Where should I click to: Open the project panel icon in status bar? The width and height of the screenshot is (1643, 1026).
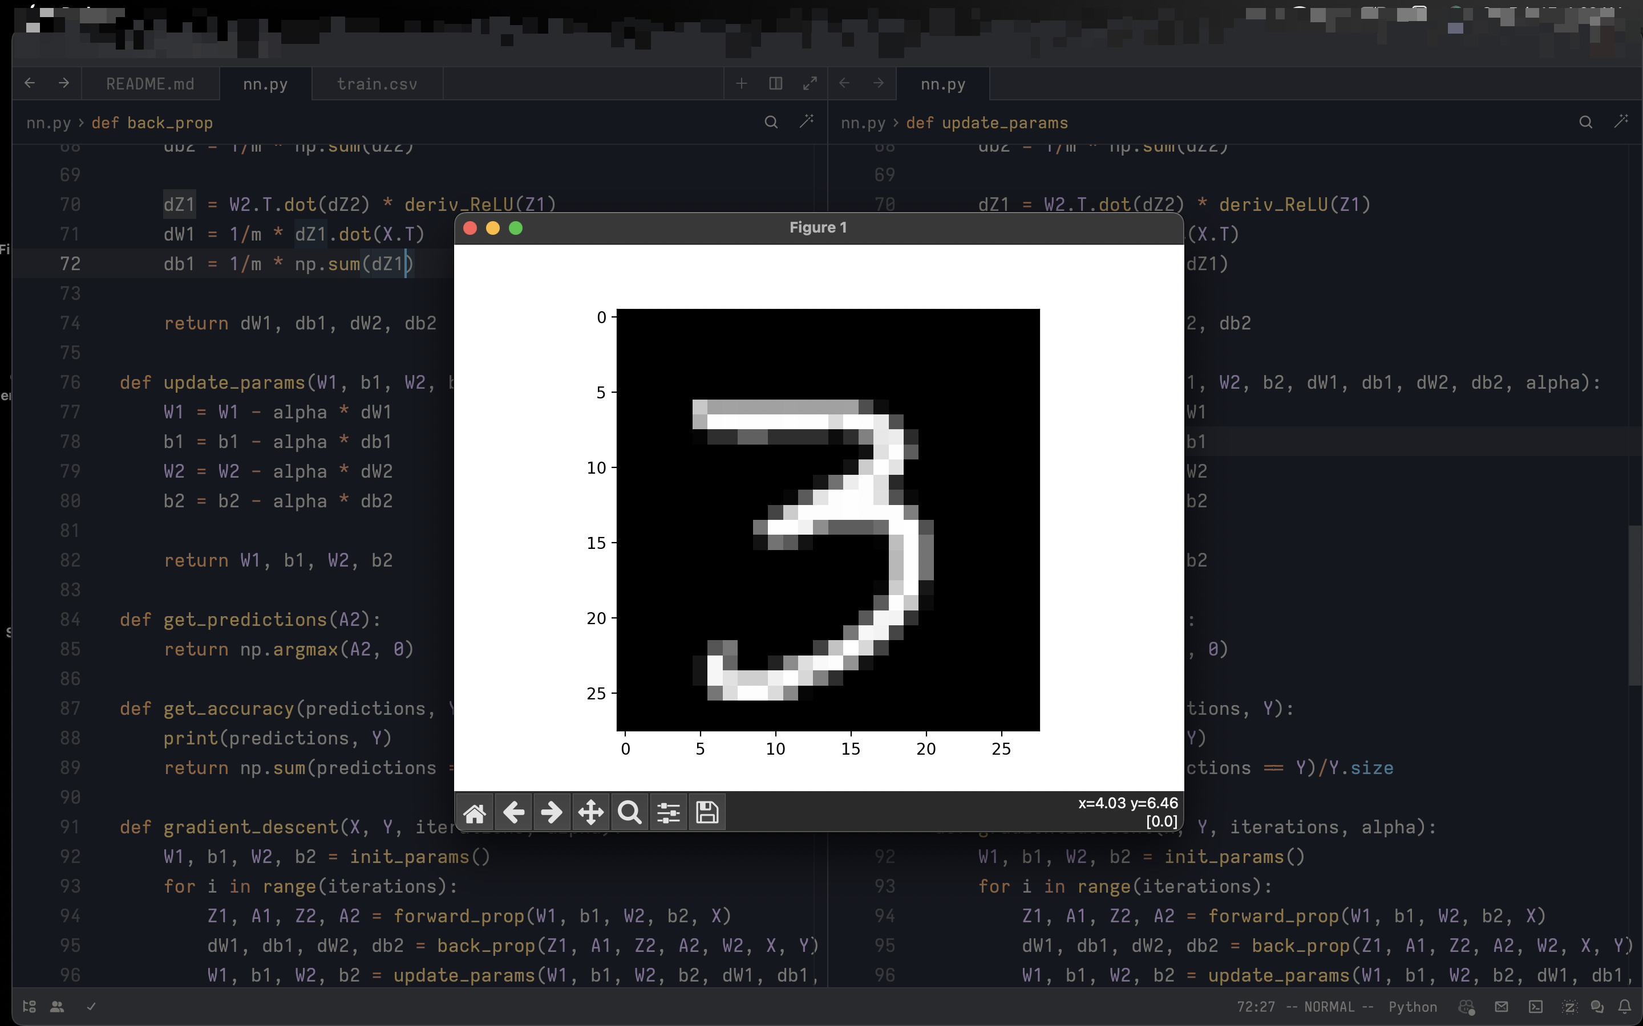pos(29,1007)
